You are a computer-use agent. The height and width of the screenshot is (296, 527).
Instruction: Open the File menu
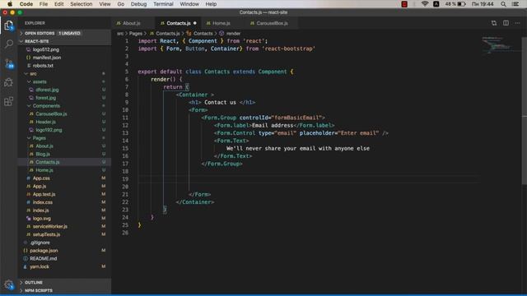pyautogui.click(x=44, y=4)
